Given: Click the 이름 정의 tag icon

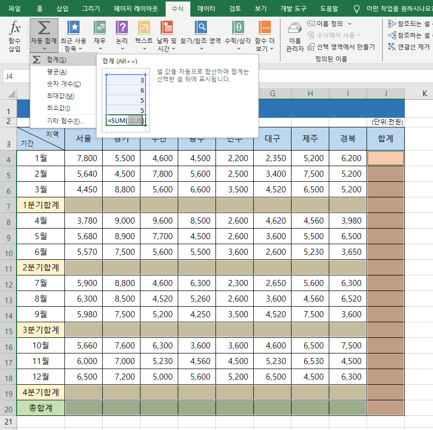Looking at the screenshot, I should (311, 24).
